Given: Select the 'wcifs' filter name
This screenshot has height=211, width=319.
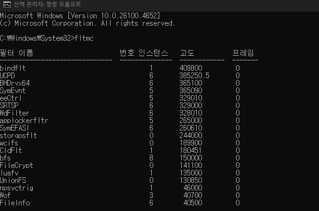Looking at the screenshot, I should 9,143.
